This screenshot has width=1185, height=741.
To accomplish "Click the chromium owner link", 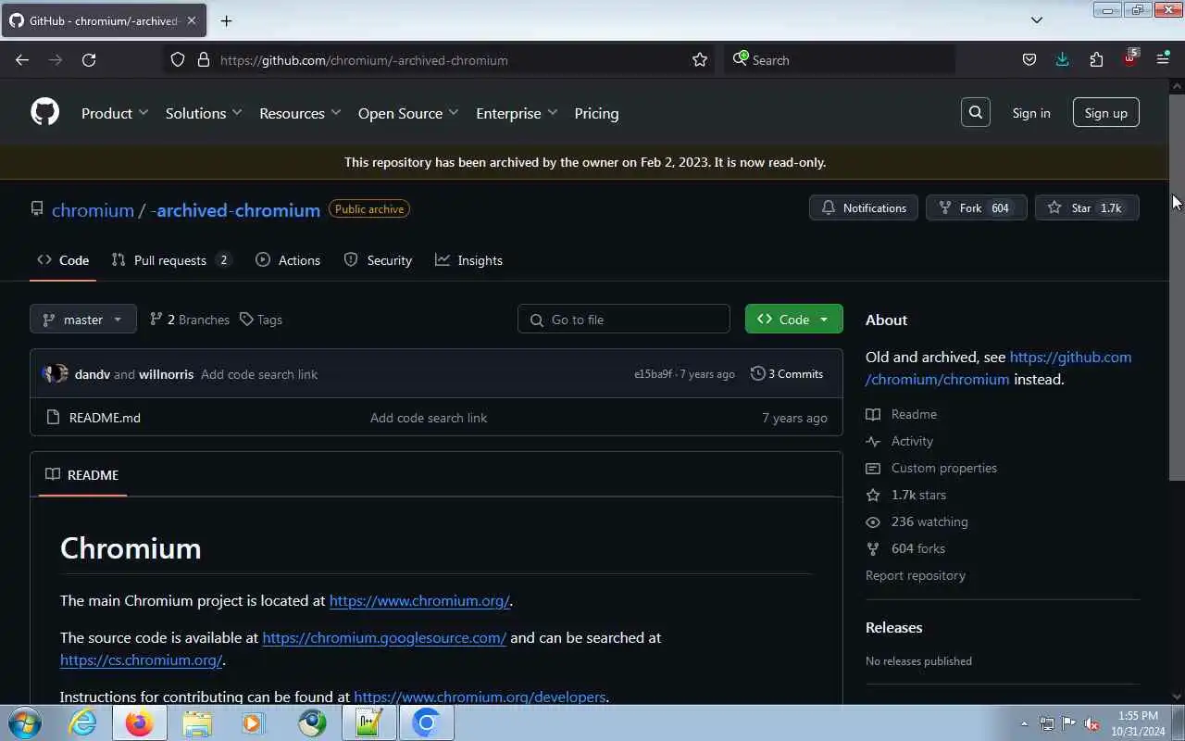I will pos(93,210).
